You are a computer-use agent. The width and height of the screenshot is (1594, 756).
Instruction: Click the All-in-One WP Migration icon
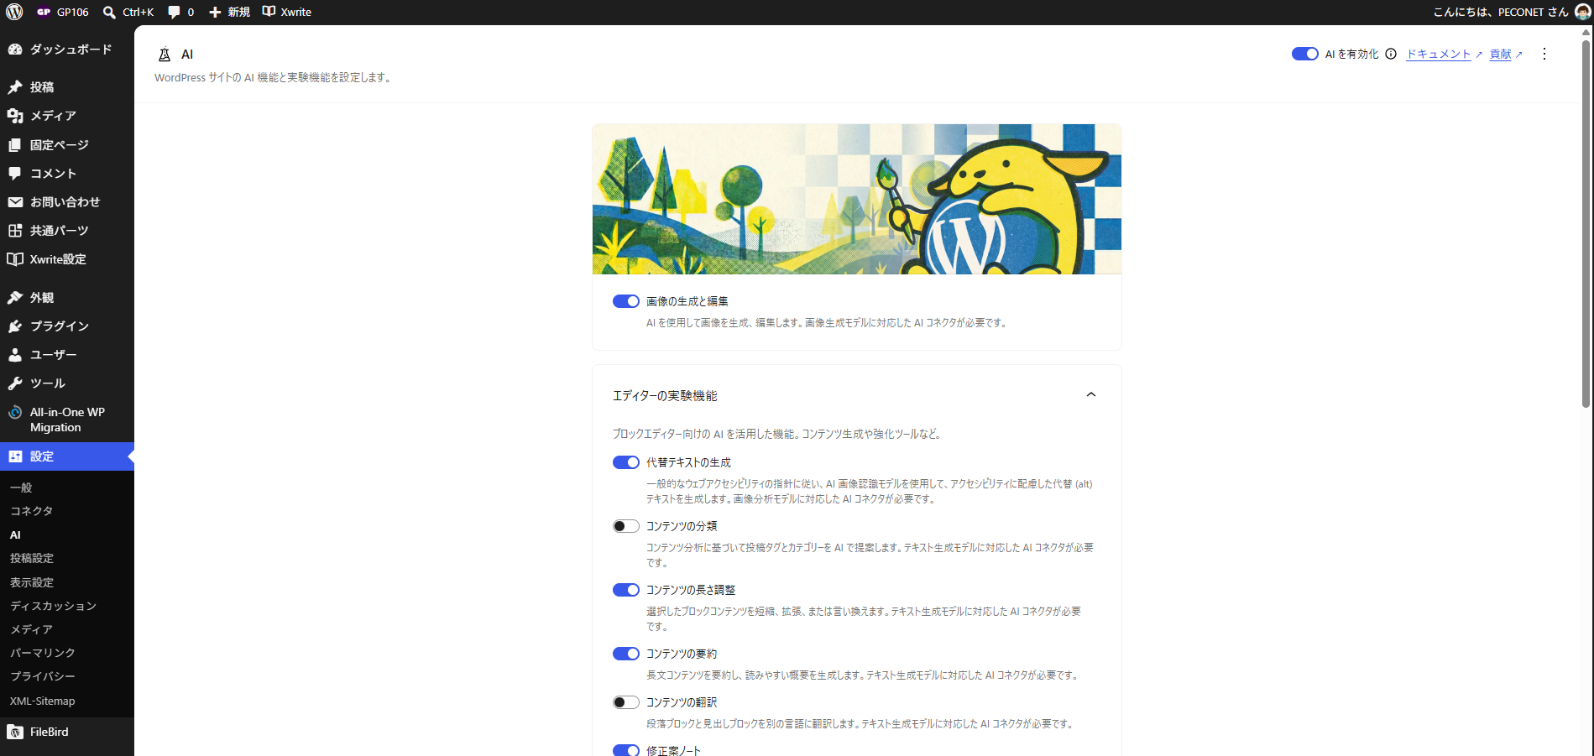[15, 412]
